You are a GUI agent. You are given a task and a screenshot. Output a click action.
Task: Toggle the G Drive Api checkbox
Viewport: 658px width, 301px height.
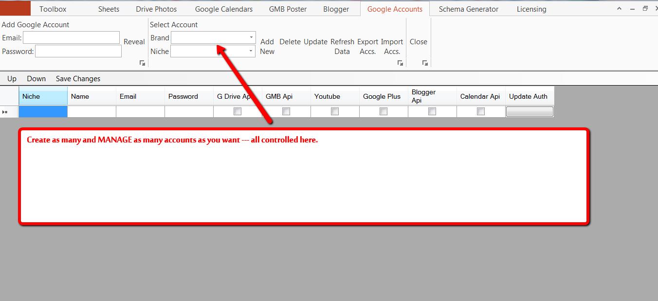[238, 111]
